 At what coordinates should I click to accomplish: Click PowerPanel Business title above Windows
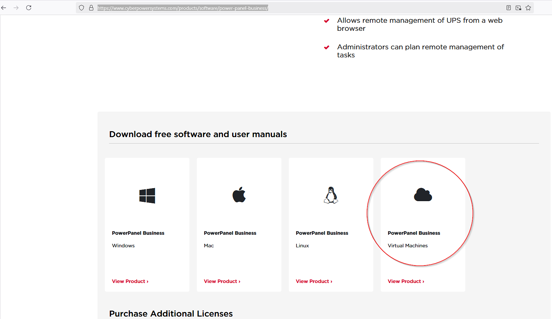coord(138,233)
